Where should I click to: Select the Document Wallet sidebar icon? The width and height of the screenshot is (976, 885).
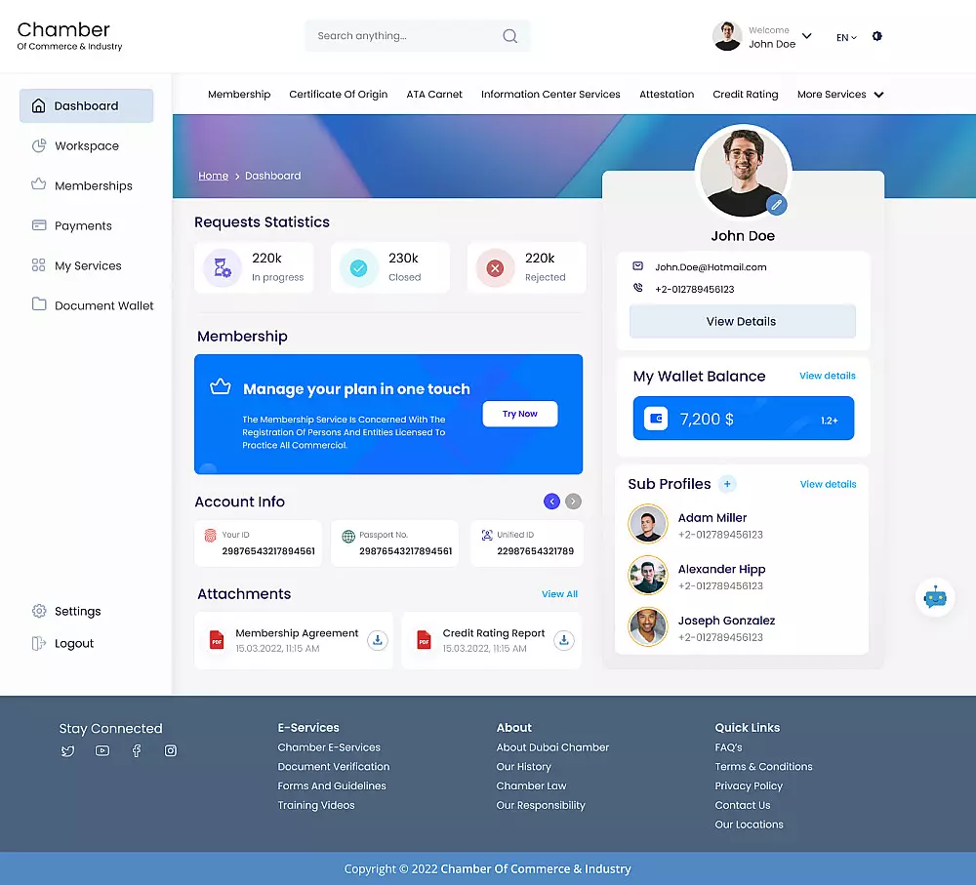pos(39,305)
